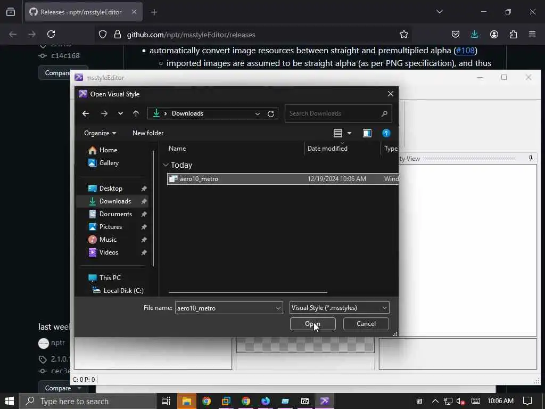Open Pictures in navigation pane
The width and height of the screenshot is (545, 409).
tap(111, 227)
